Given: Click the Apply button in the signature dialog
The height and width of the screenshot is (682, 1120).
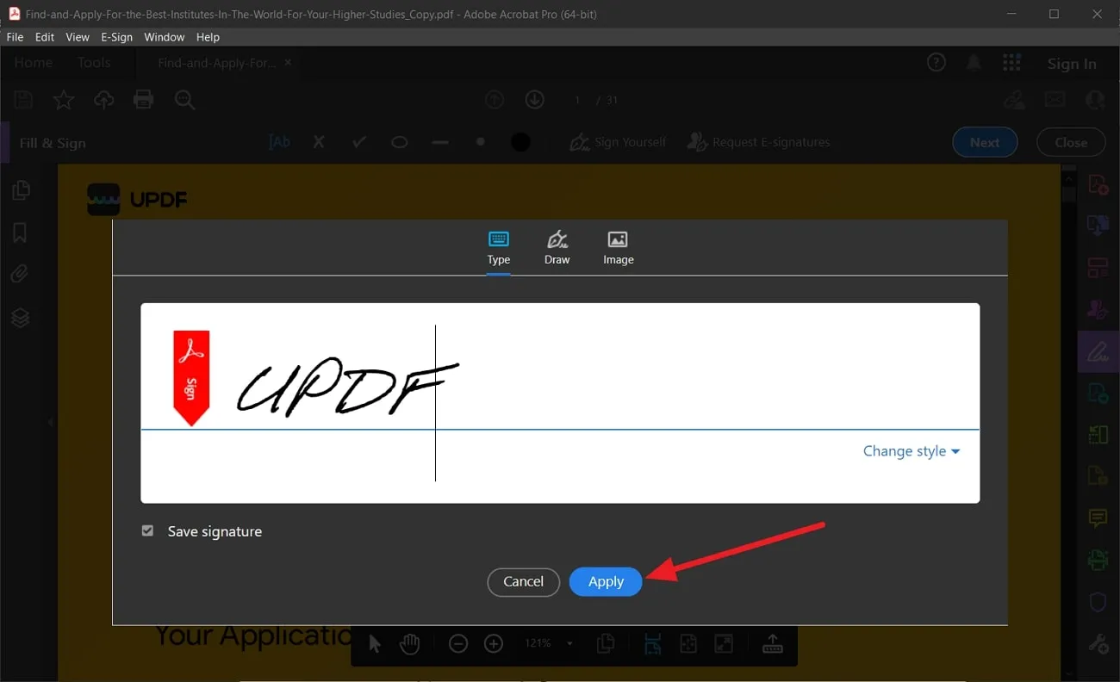Looking at the screenshot, I should point(606,582).
